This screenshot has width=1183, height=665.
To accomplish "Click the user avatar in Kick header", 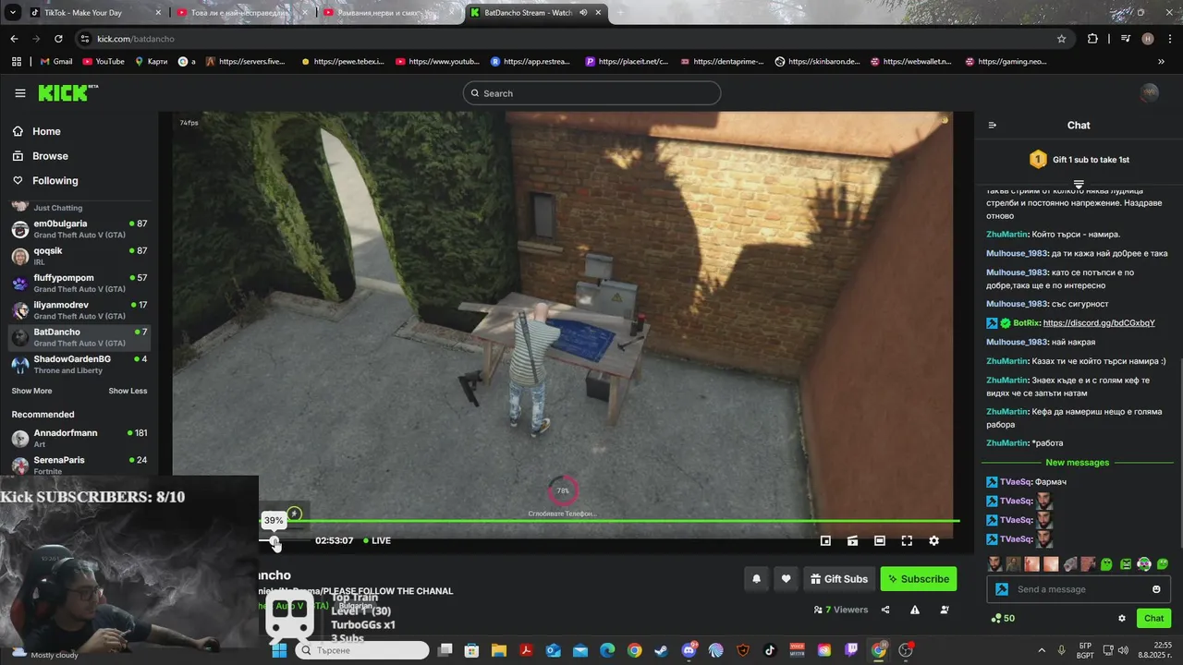I will tap(1149, 93).
